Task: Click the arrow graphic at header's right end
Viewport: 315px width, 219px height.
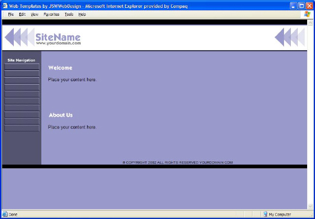Action: [289, 37]
